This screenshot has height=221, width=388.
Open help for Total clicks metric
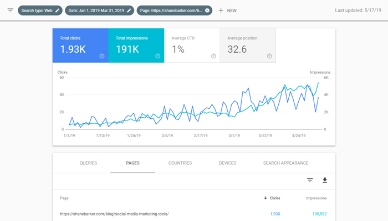click(x=101, y=56)
